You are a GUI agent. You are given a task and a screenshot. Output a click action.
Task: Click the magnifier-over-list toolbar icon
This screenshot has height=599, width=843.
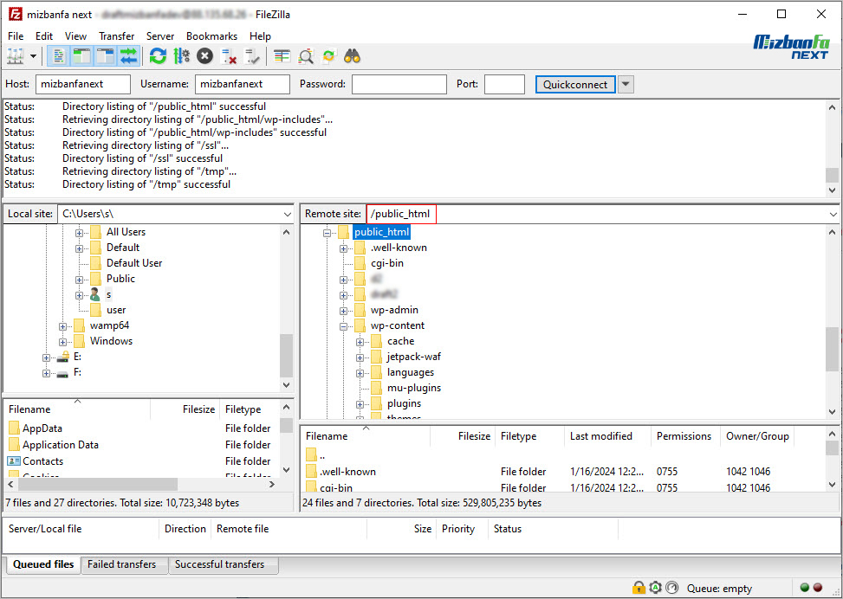click(305, 56)
